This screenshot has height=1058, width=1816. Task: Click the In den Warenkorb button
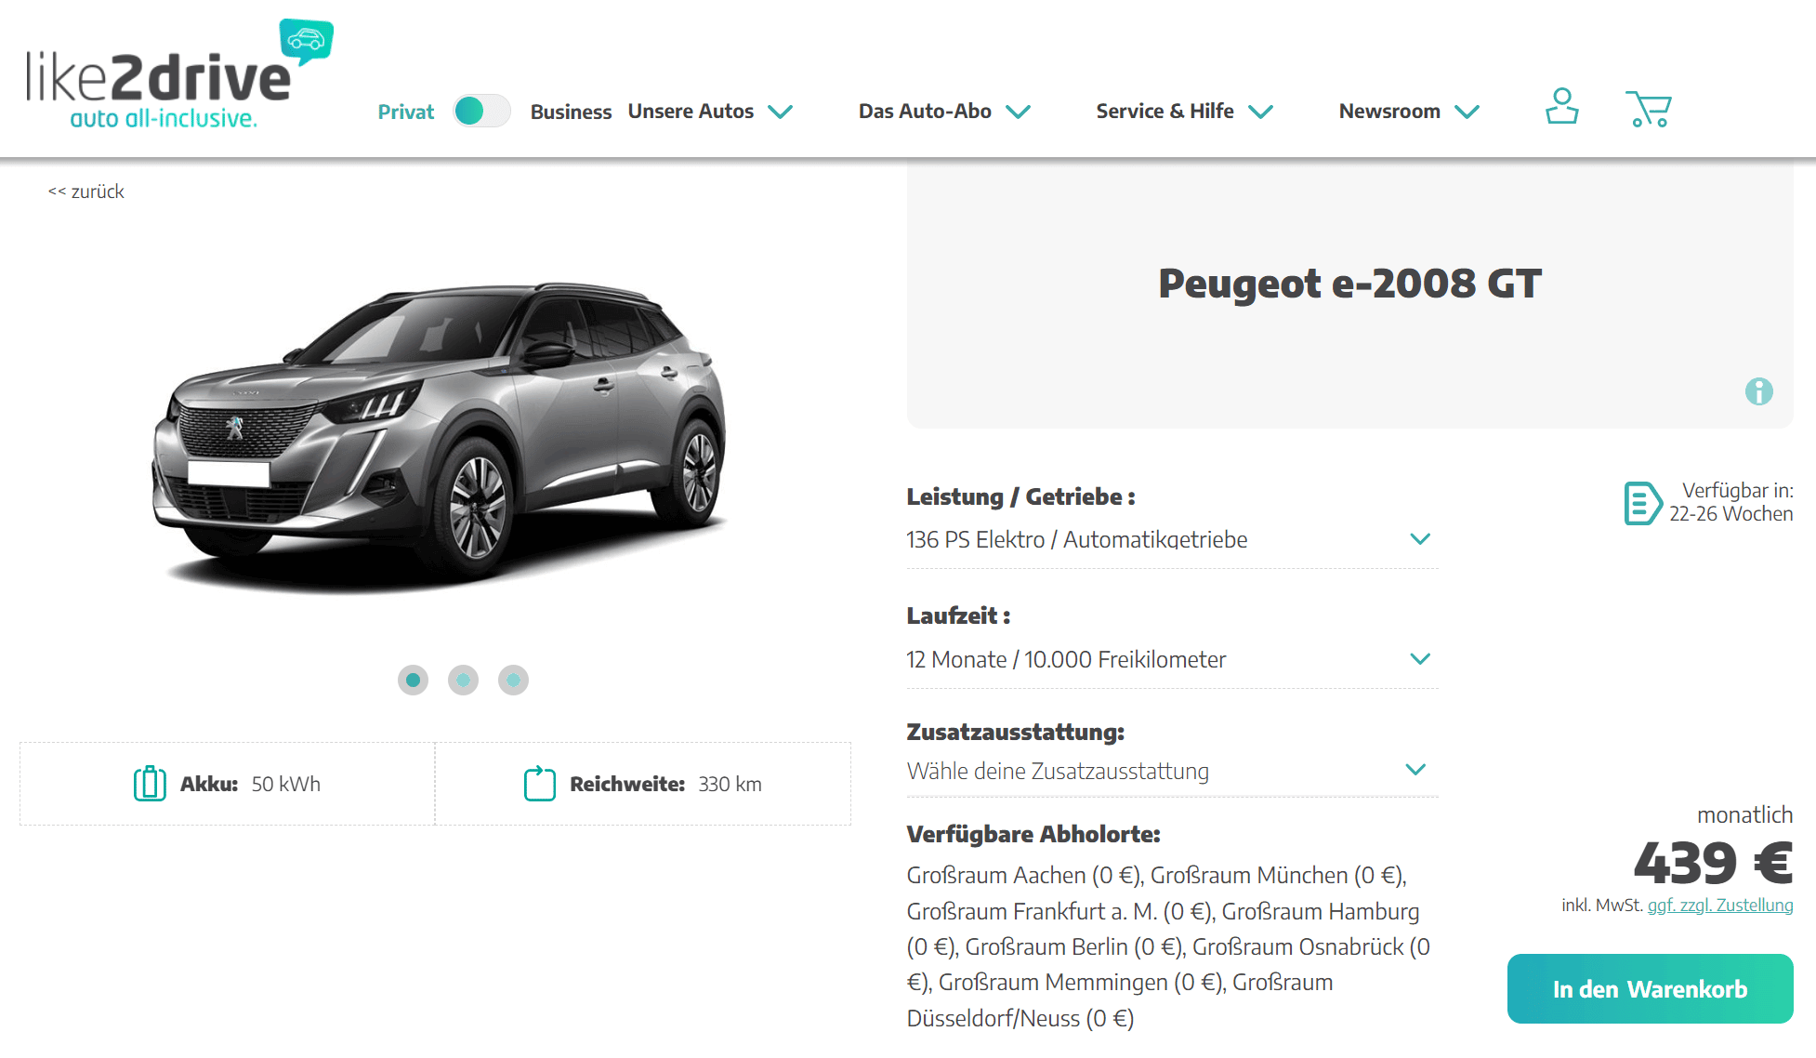pos(1650,989)
